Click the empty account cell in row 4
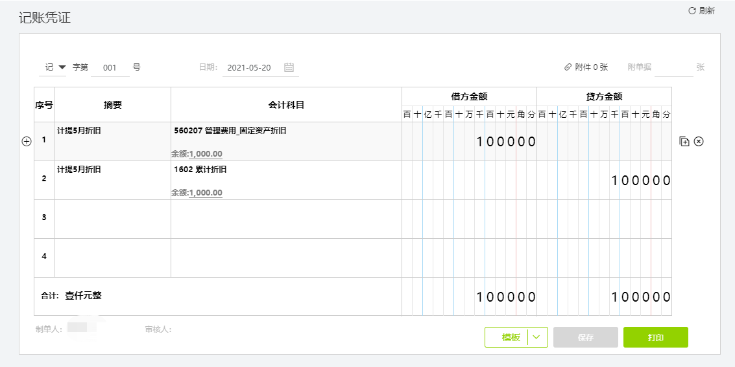The width and height of the screenshot is (735, 367). pyautogui.click(x=286, y=258)
